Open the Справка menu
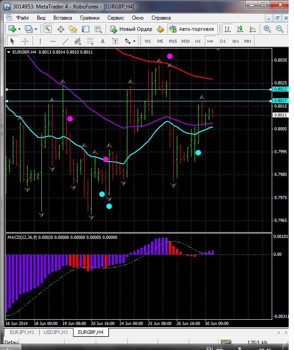This screenshot has height=350, width=294. click(x=161, y=18)
